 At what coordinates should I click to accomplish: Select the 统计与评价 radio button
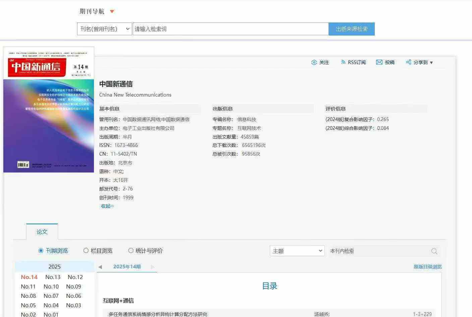(x=131, y=251)
